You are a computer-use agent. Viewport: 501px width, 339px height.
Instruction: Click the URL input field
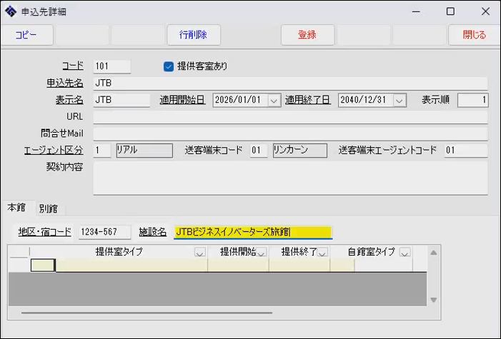point(289,117)
